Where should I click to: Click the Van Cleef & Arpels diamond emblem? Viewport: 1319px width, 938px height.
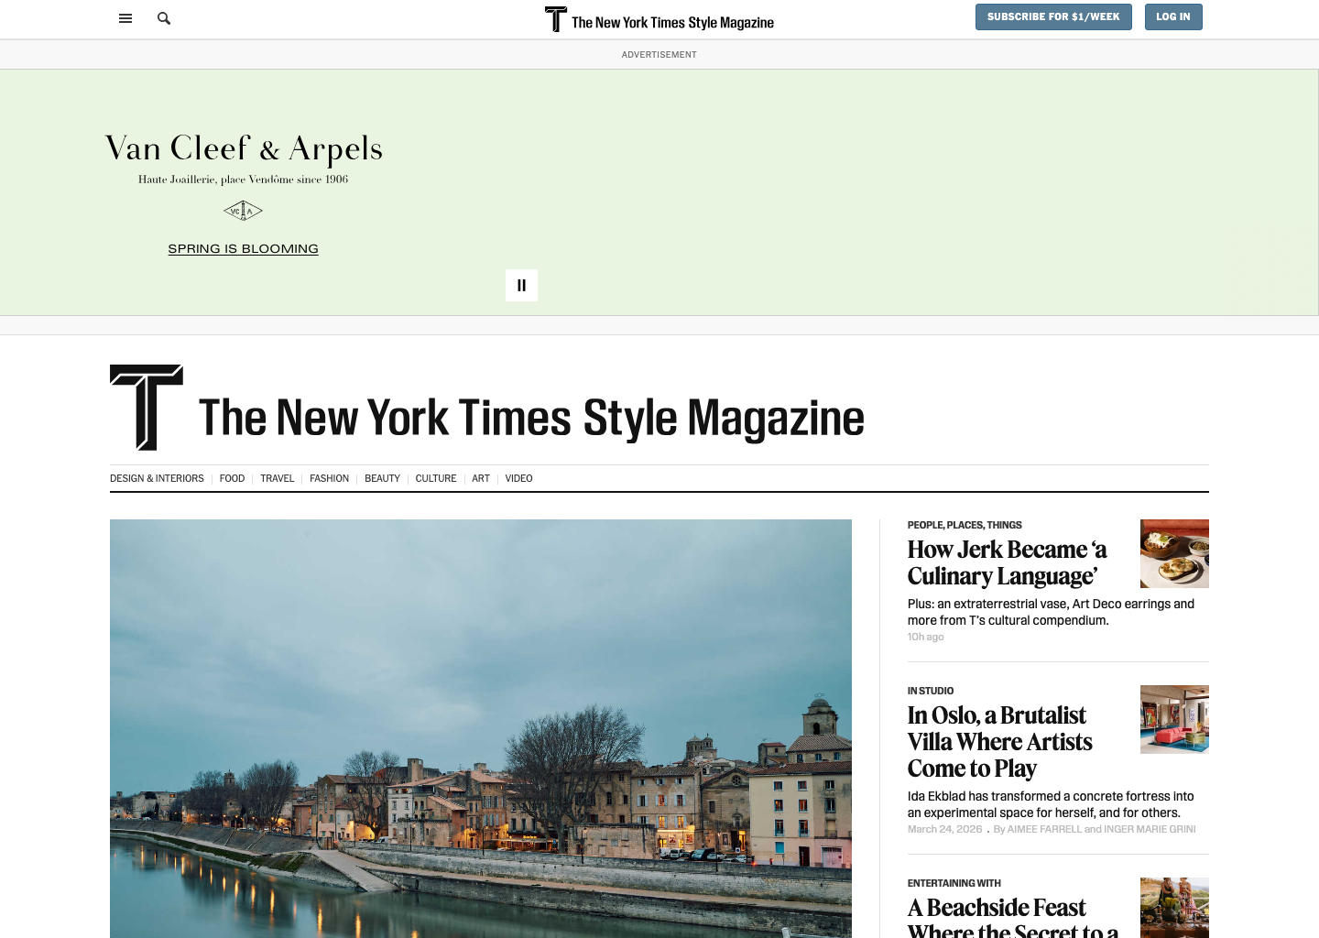[243, 210]
